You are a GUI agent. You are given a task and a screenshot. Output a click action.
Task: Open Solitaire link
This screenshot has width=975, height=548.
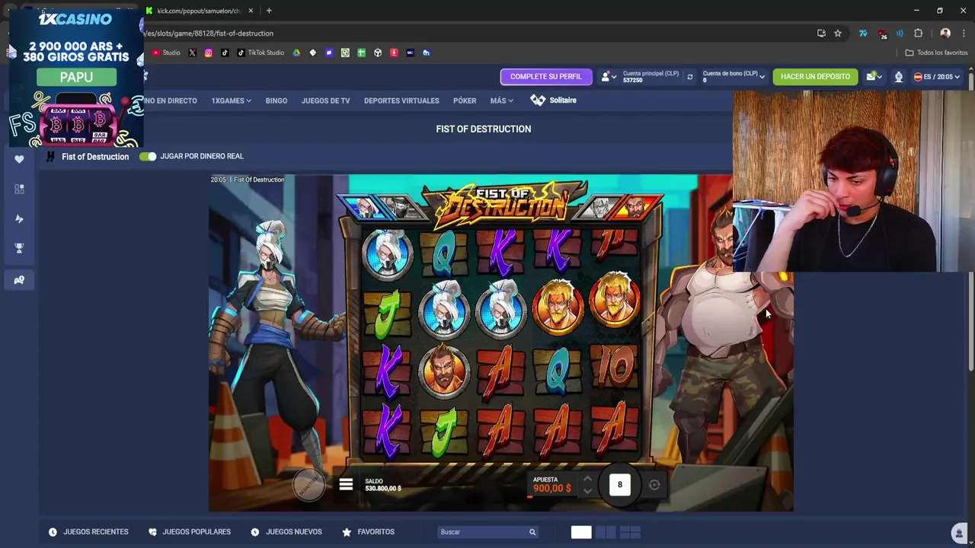click(554, 100)
